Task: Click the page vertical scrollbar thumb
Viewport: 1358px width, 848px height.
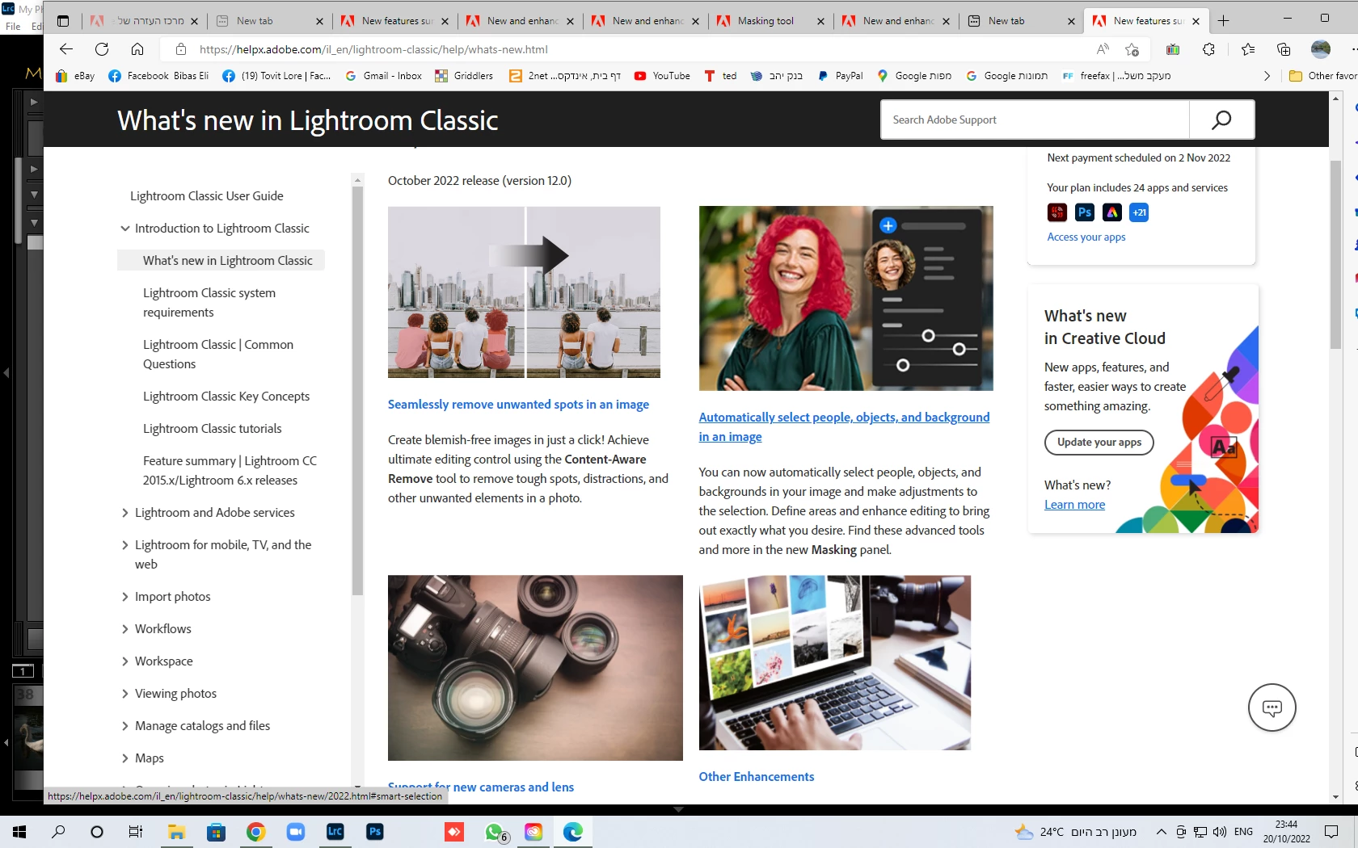Action: coord(1335,254)
